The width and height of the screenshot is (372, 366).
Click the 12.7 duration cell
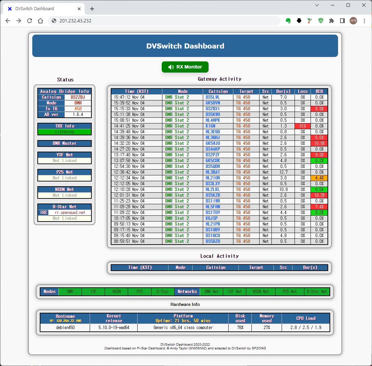(283, 172)
